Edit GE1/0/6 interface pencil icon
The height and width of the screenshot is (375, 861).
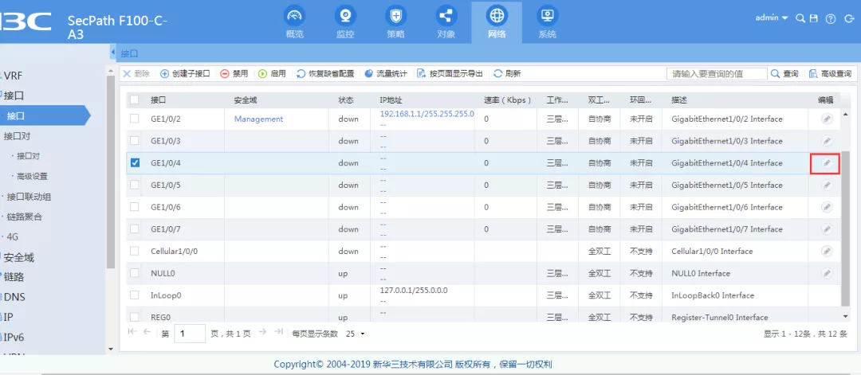point(827,207)
